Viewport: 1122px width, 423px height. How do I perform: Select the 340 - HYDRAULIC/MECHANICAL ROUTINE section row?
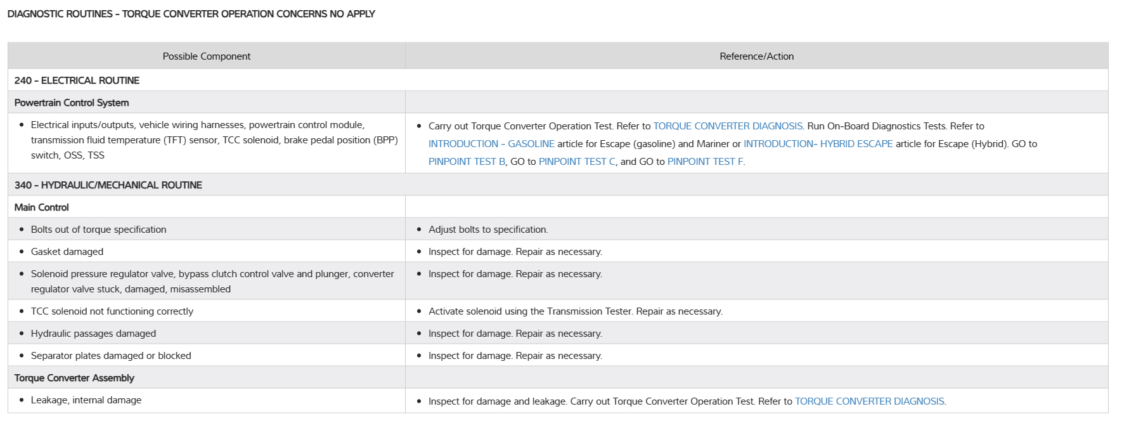(108, 185)
